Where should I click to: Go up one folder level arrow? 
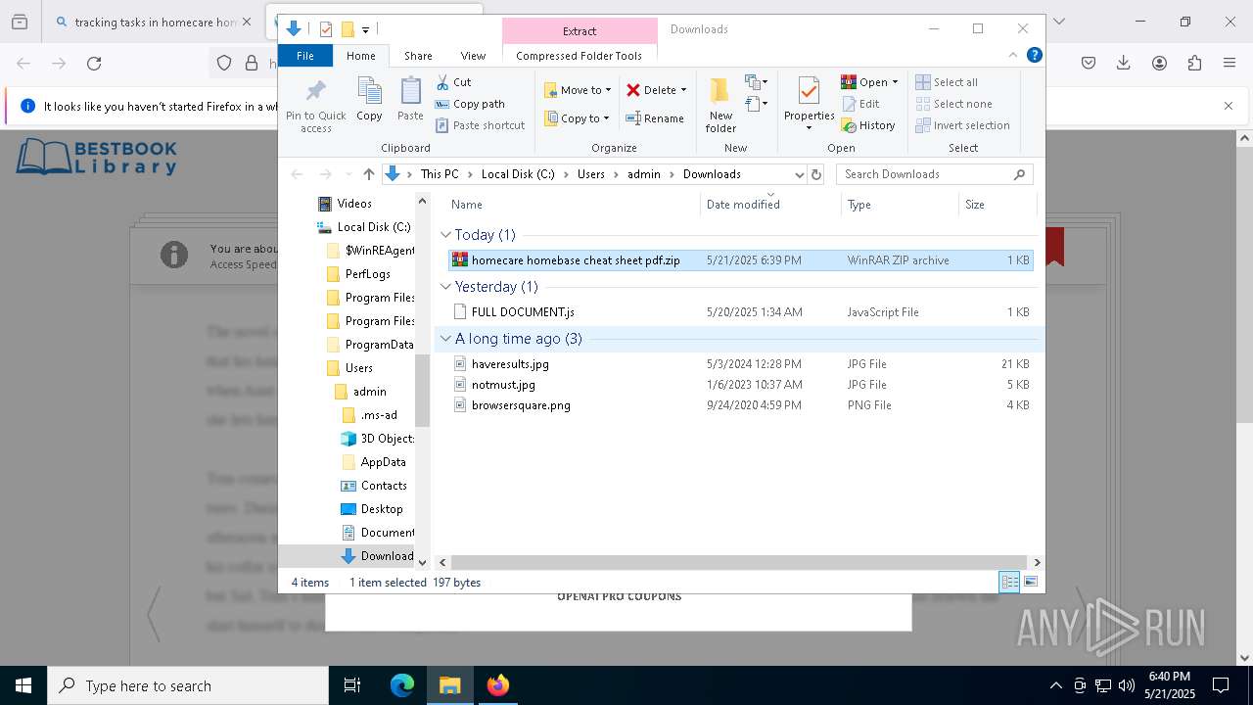(368, 174)
